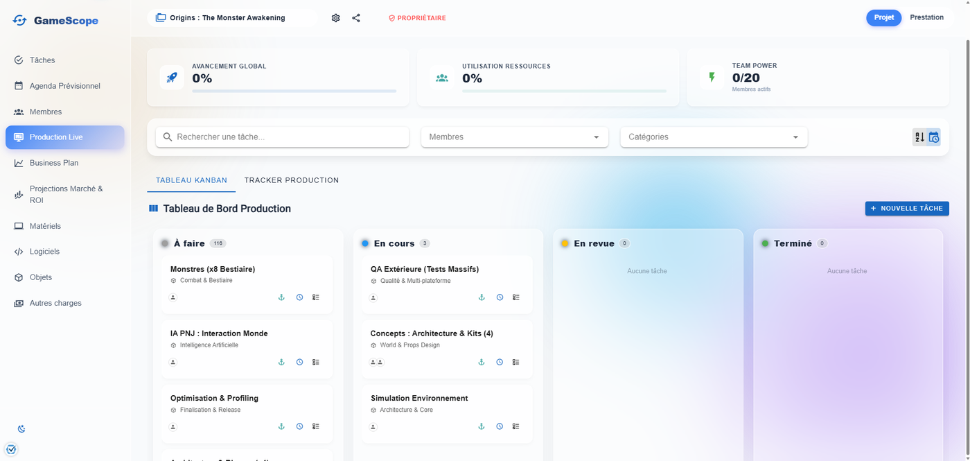This screenshot has height=461, width=970.
Task: Open the Catégories filter dropdown
Action: [714, 137]
